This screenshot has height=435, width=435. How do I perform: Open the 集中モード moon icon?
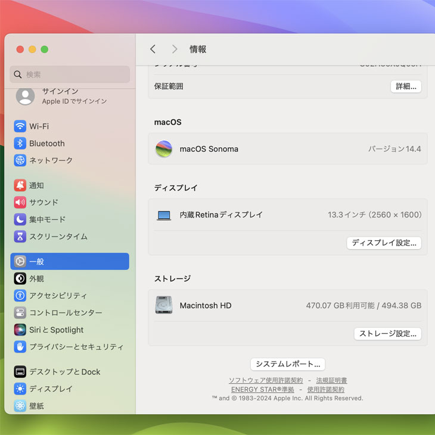tap(20, 219)
